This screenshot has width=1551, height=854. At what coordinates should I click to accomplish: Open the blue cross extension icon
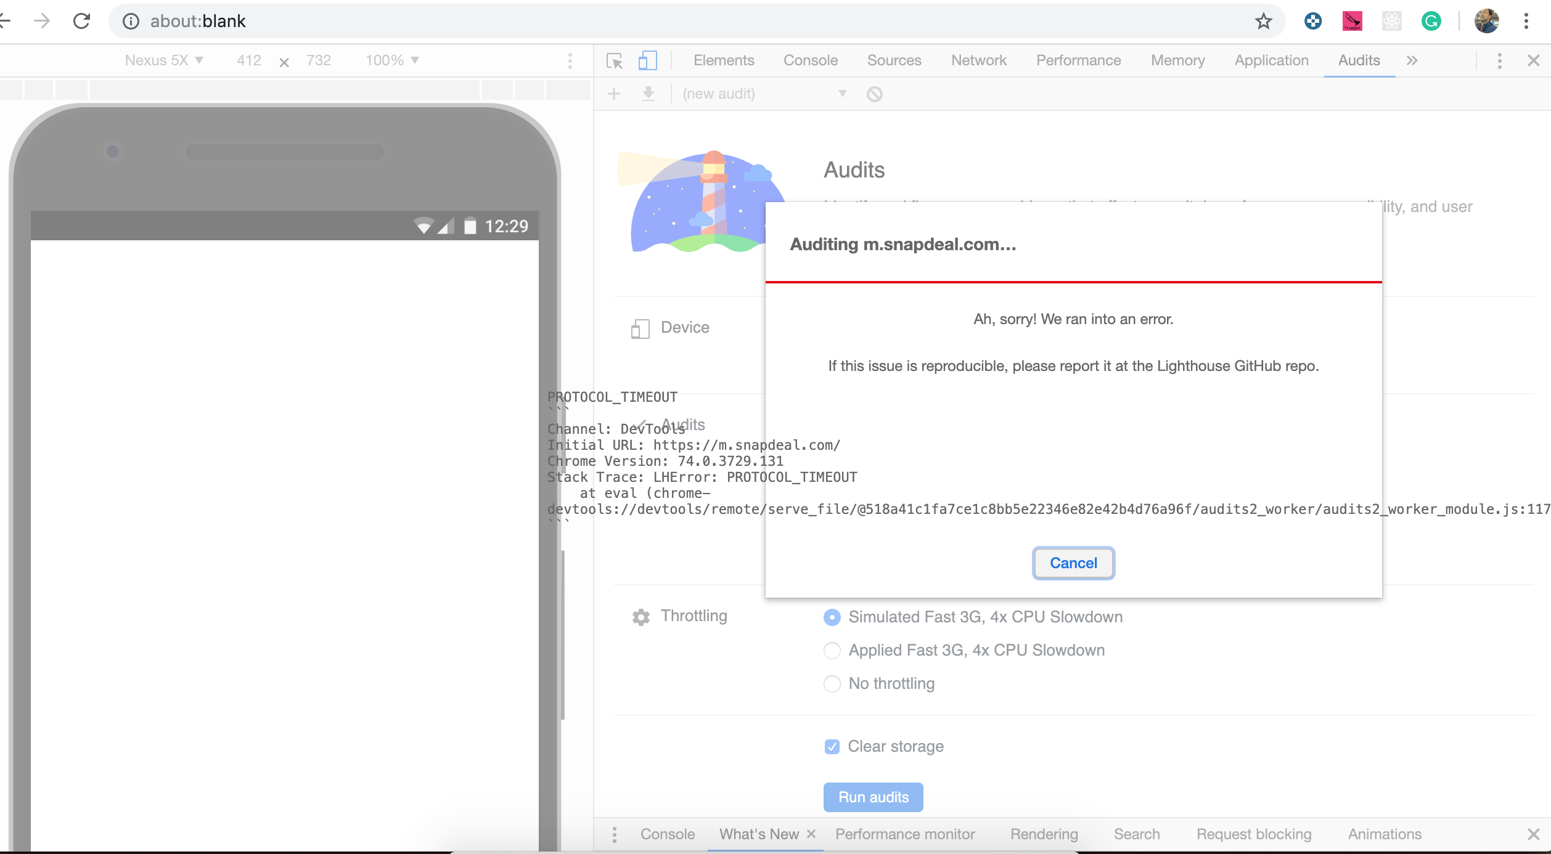(x=1313, y=22)
